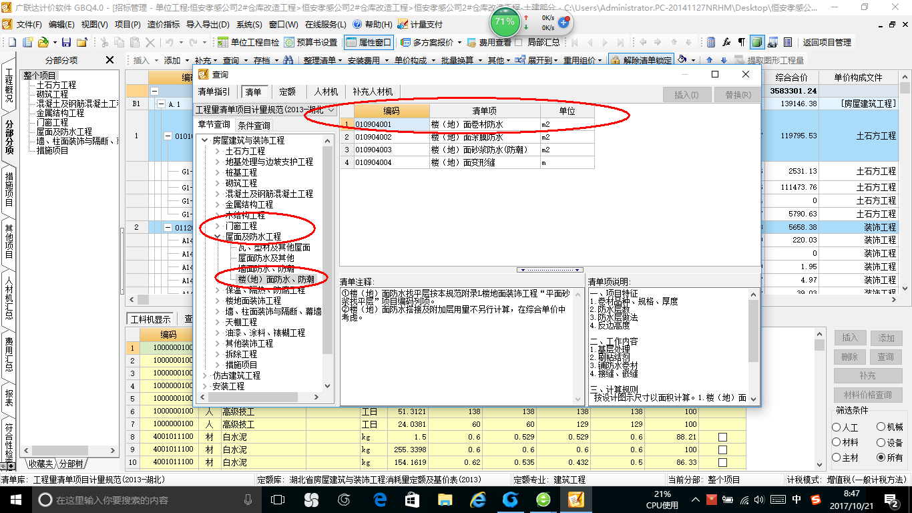Open 造价指标 menu

(x=164, y=24)
